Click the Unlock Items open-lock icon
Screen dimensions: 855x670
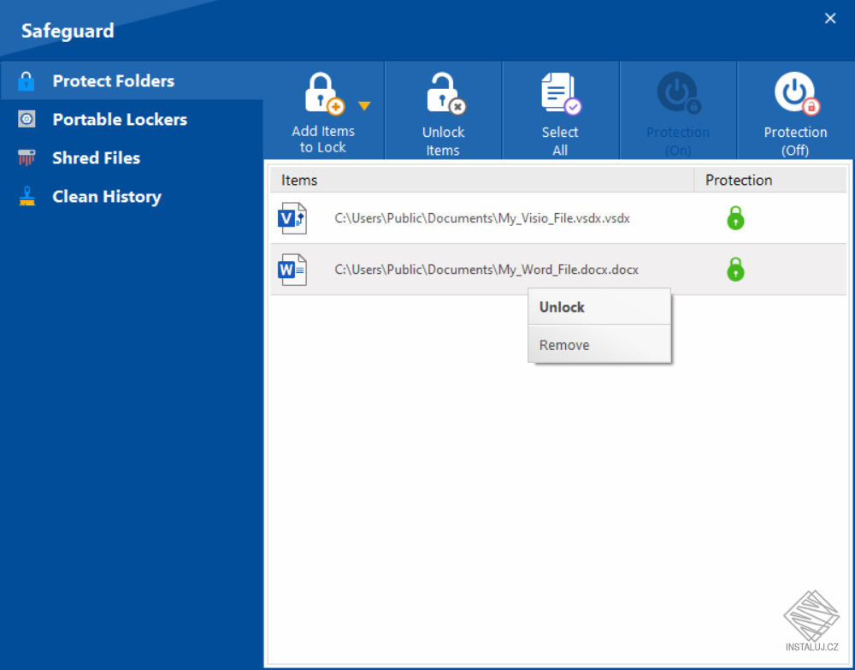[x=443, y=92]
